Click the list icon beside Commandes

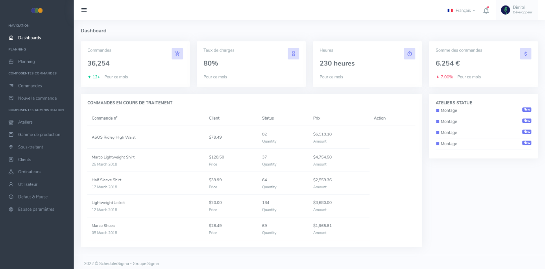(x=11, y=85)
